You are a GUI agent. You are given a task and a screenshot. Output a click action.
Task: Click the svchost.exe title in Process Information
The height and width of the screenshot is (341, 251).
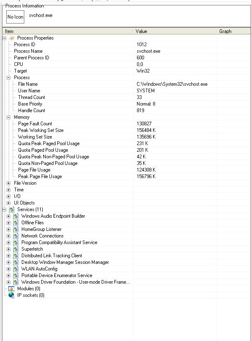41,15
